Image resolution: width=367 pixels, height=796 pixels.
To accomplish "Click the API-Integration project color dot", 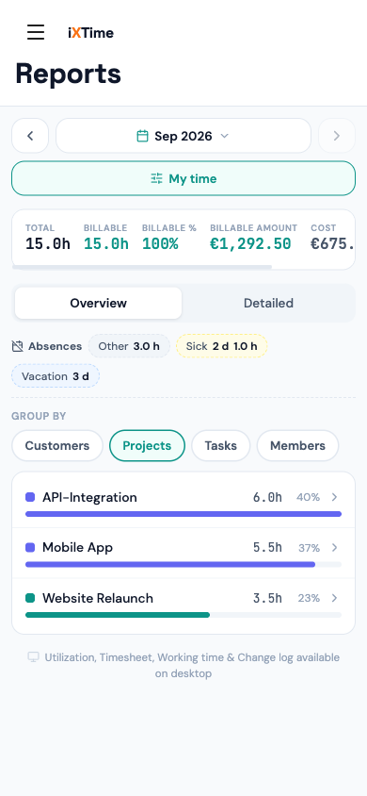I will 30,497.
